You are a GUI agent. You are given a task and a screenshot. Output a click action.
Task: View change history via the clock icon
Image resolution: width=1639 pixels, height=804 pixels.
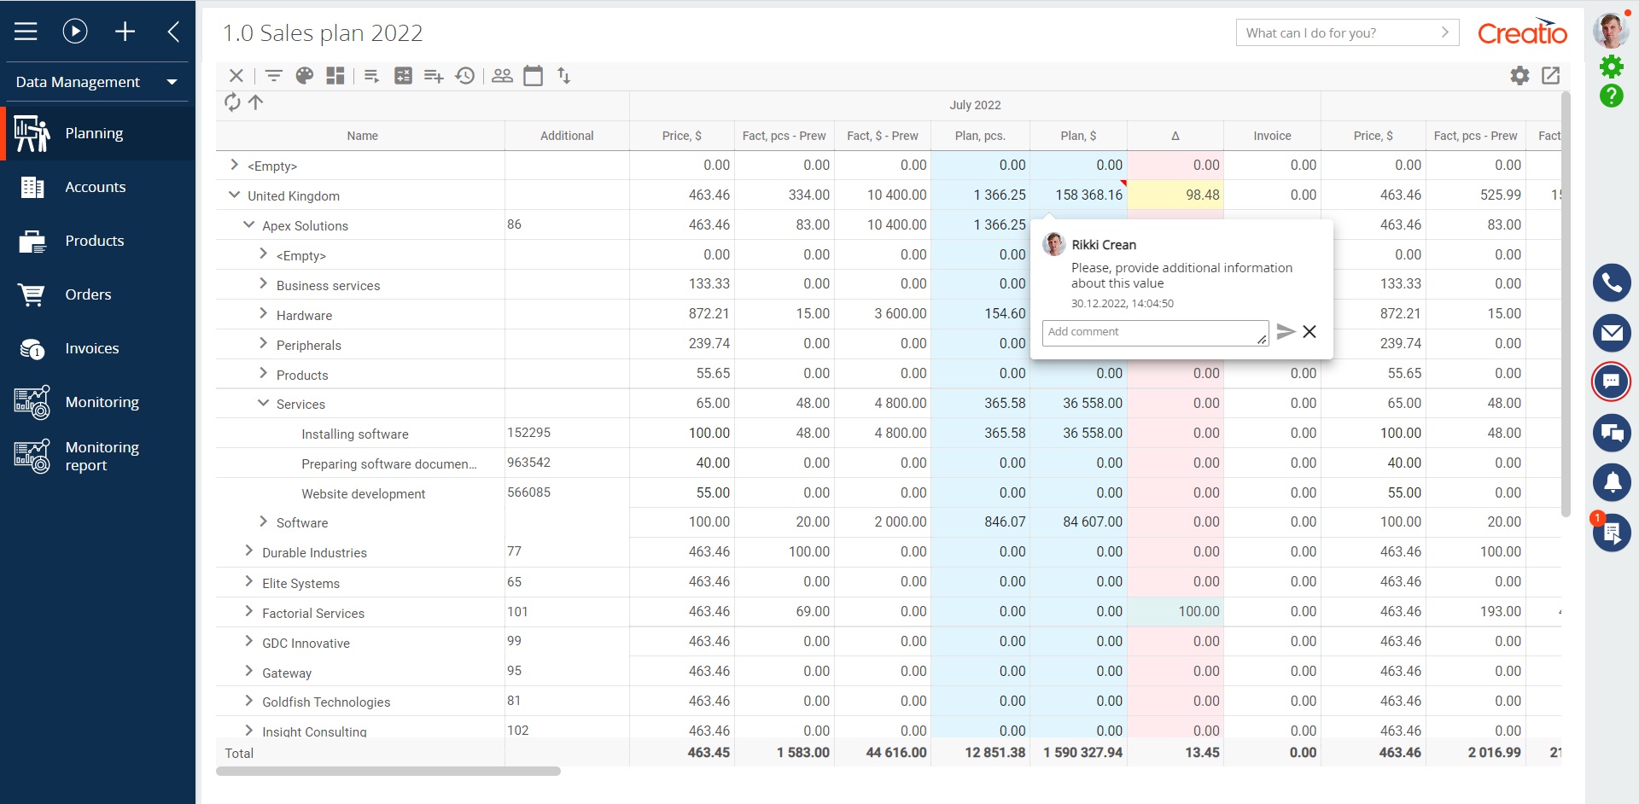coord(464,75)
